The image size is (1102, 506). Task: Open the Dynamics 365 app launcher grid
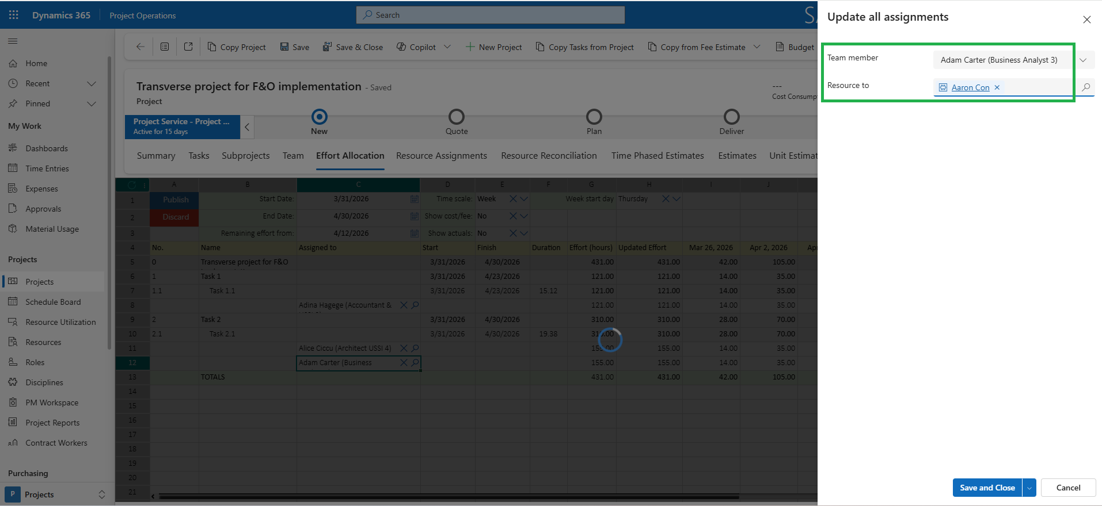tap(14, 15)
